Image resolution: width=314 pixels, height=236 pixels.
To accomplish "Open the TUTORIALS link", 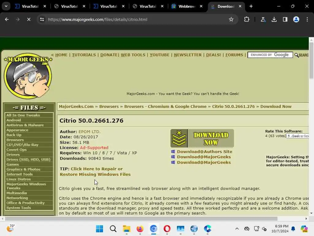I will tap(84, 55).
